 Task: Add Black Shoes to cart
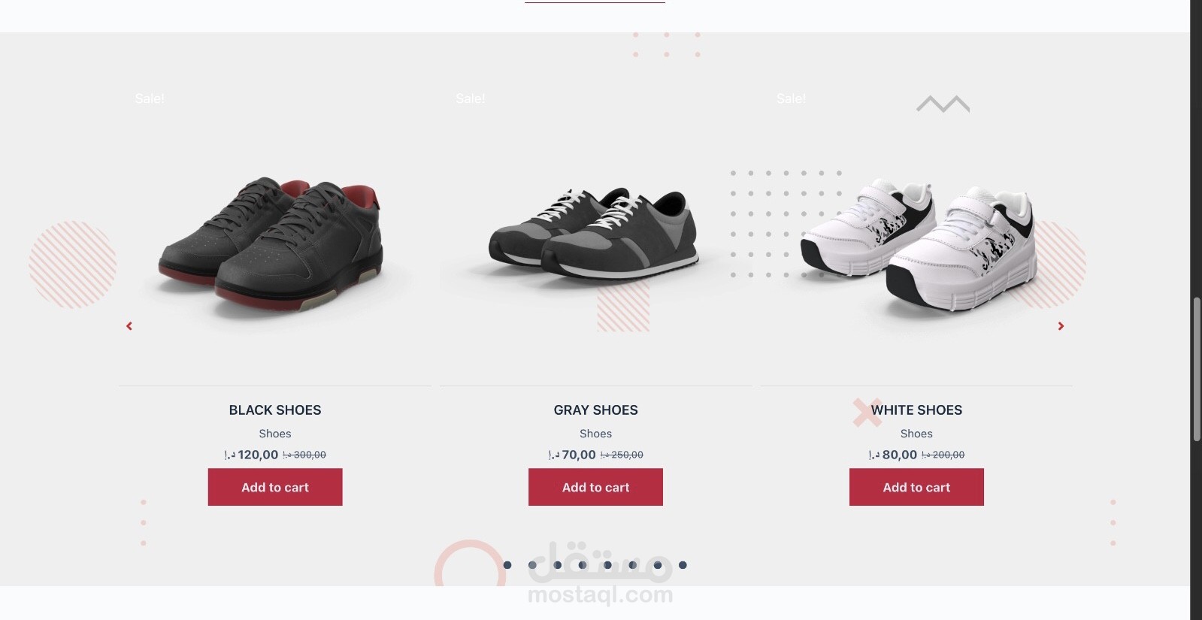[x=275, y=487]
